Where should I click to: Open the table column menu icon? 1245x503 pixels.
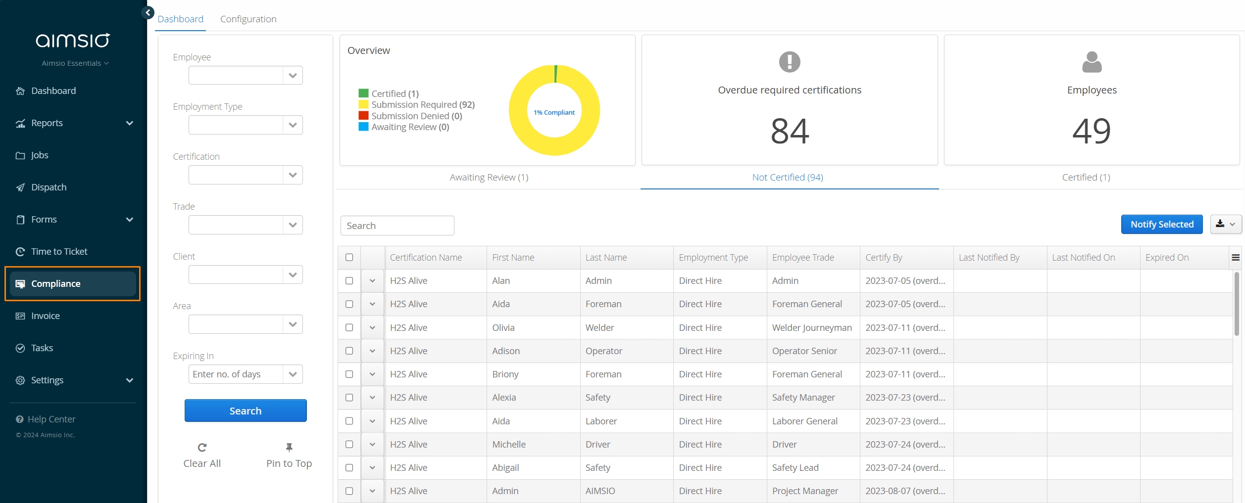(1236, 258)
